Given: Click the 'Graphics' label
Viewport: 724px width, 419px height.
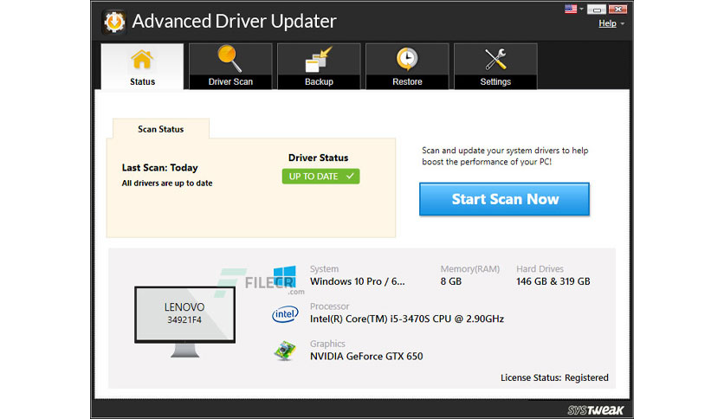Looking at the screenshot, I should (x=327, y=344).
